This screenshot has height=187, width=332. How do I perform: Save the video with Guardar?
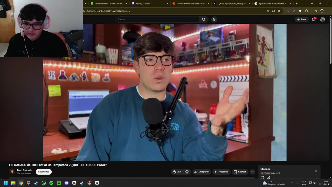pyautogui.click(x=240, y=172)
